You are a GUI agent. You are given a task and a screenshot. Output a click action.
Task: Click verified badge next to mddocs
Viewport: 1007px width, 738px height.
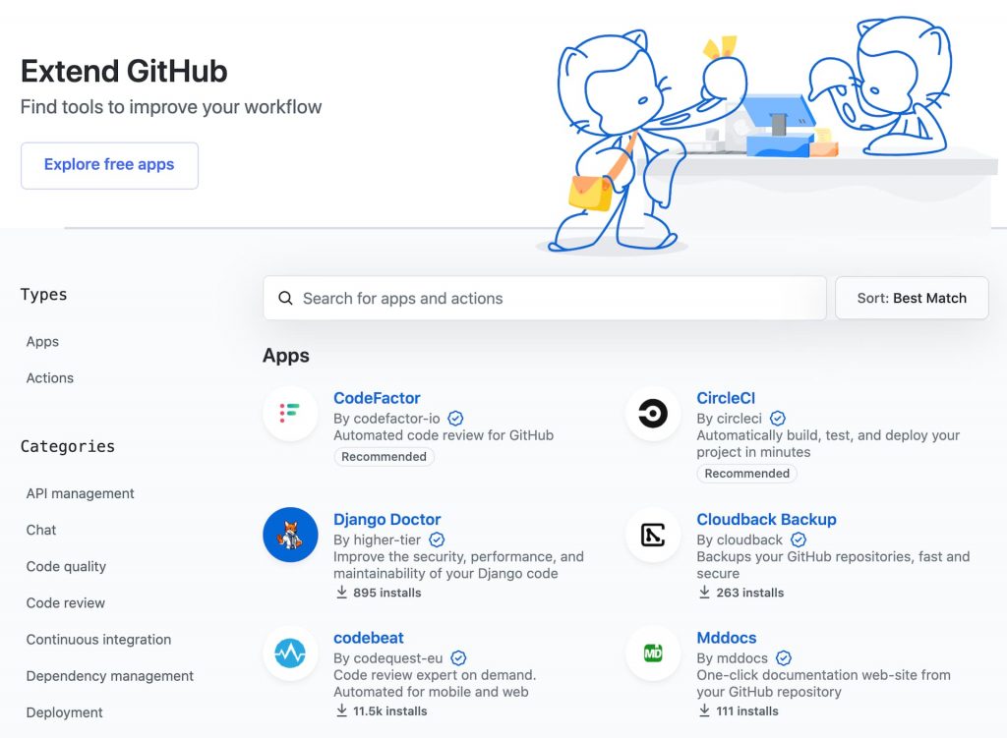784,658
